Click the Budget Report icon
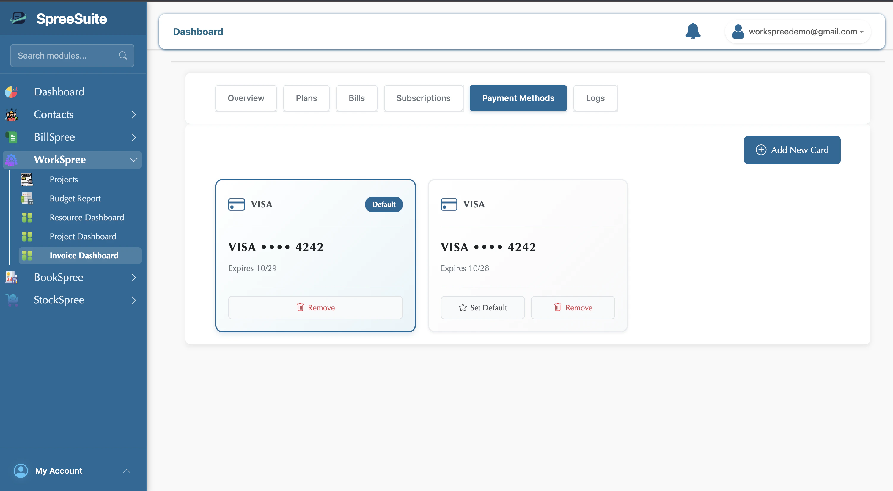Screen dimensions: 893x491 tap(27, 199)
